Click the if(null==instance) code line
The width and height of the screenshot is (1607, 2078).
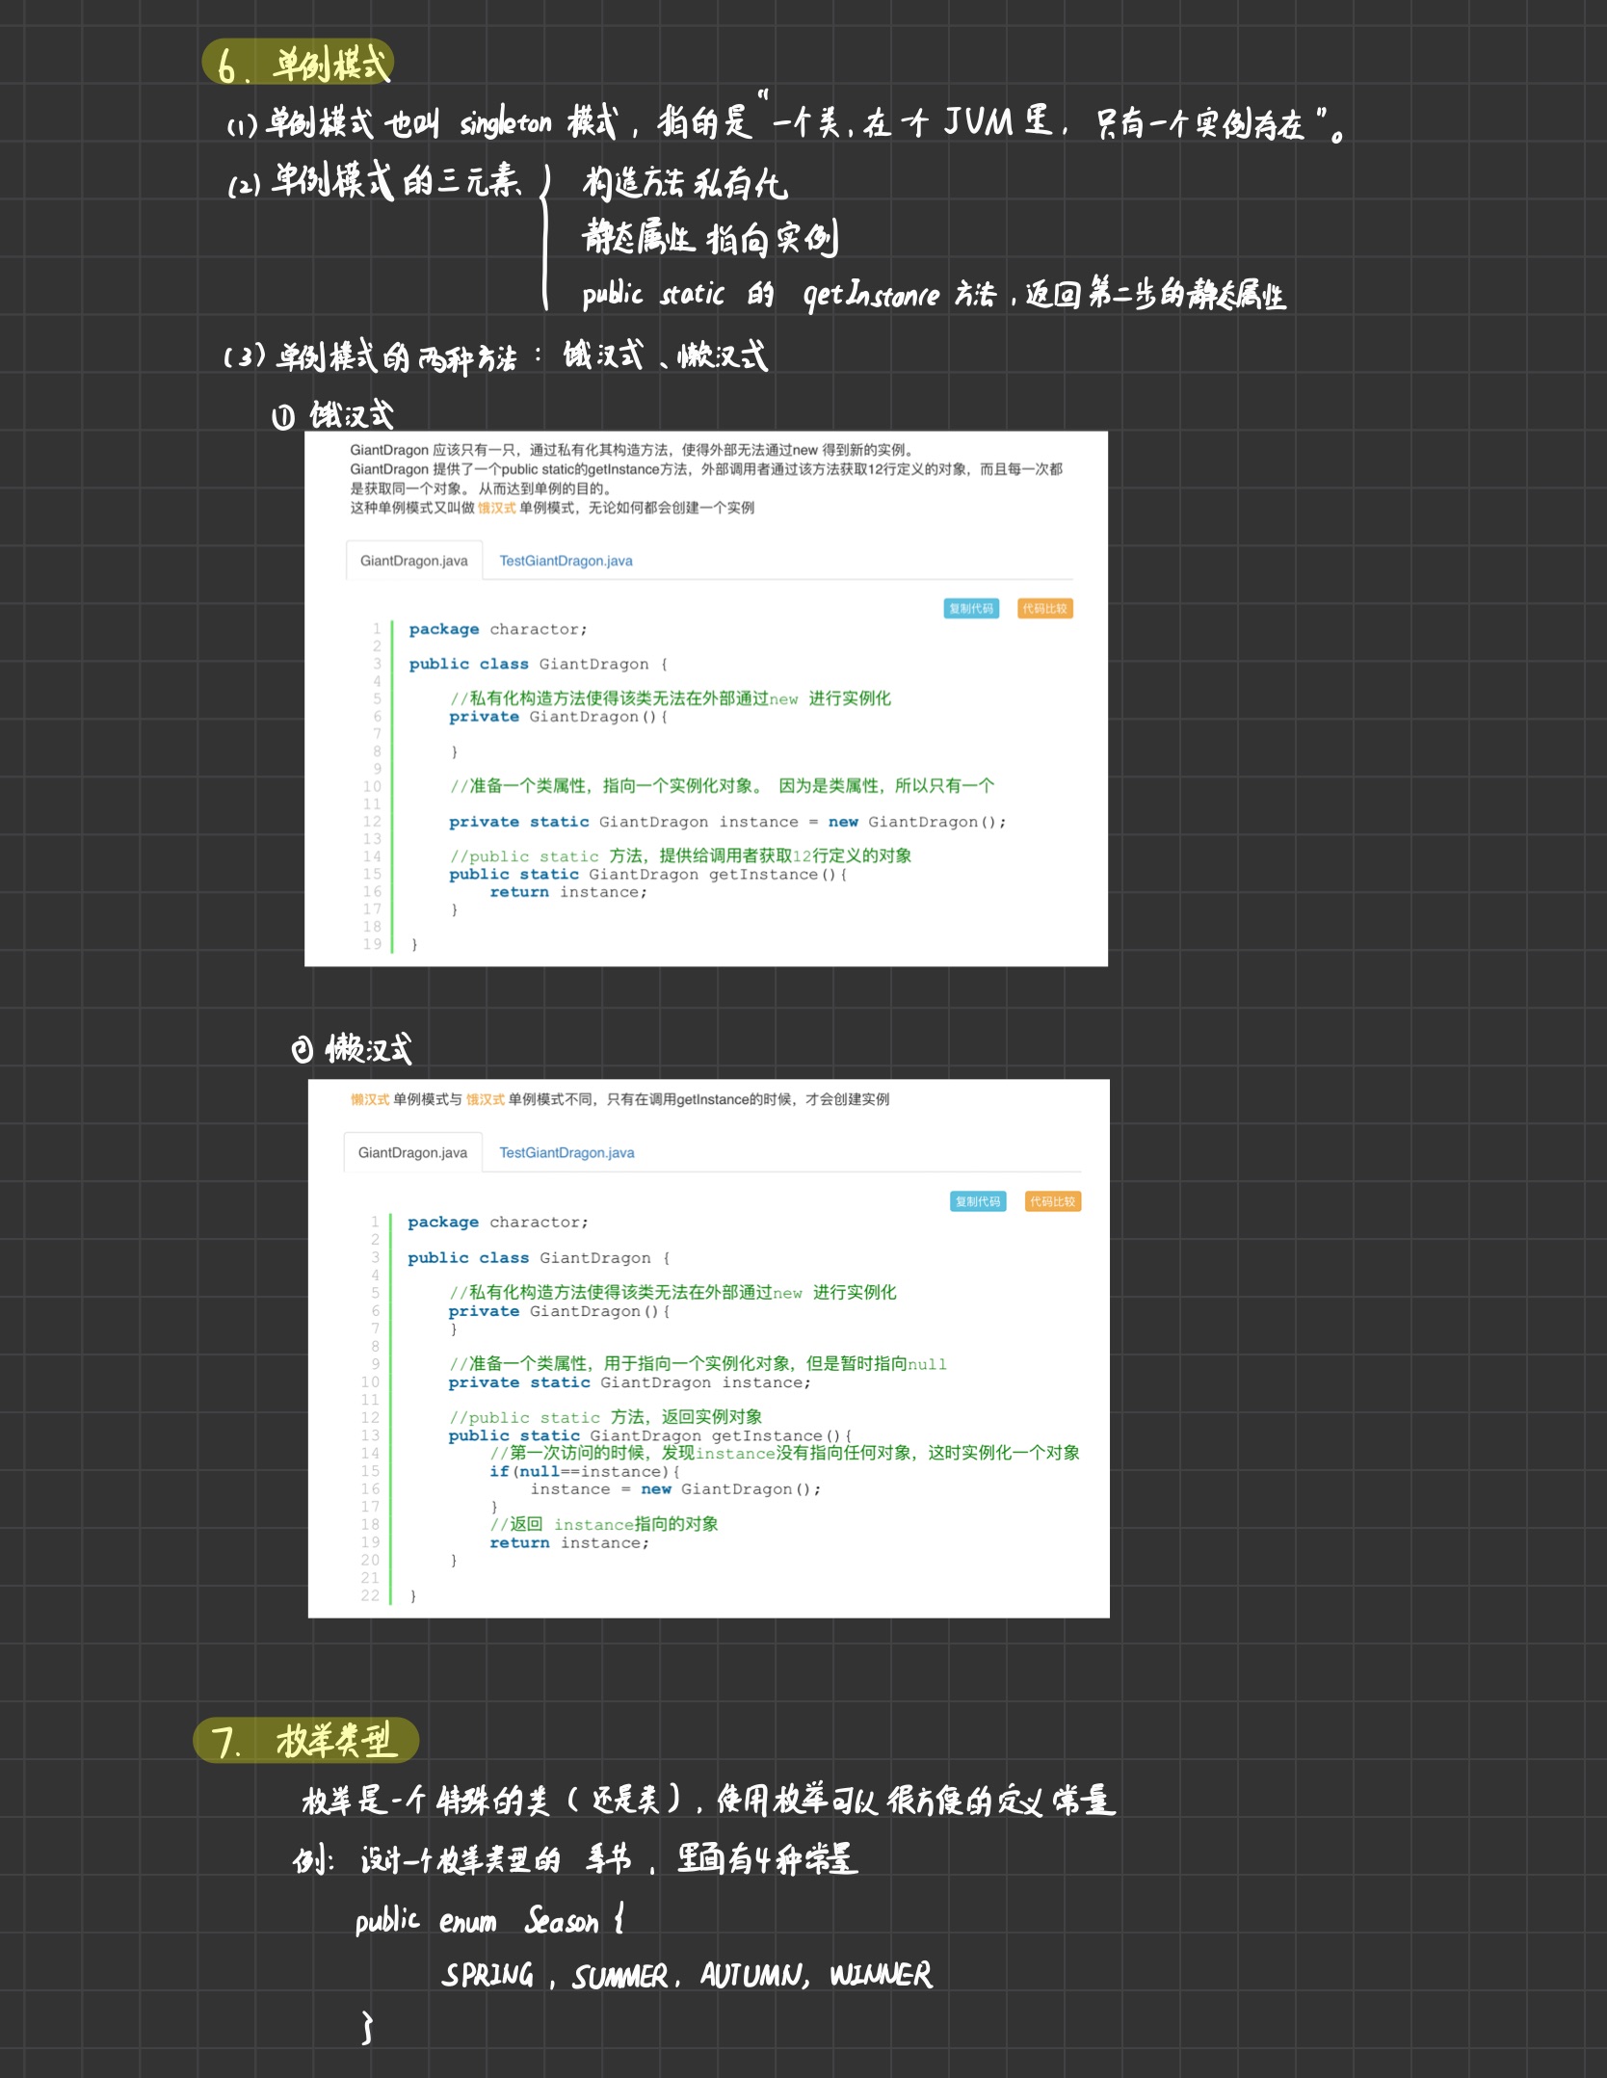pyautogui.click(x=584, y=1471)
